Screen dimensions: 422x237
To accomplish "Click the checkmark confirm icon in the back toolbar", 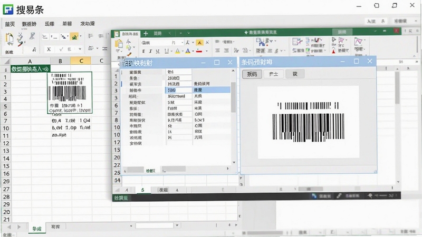I will [x=61, y=49].
